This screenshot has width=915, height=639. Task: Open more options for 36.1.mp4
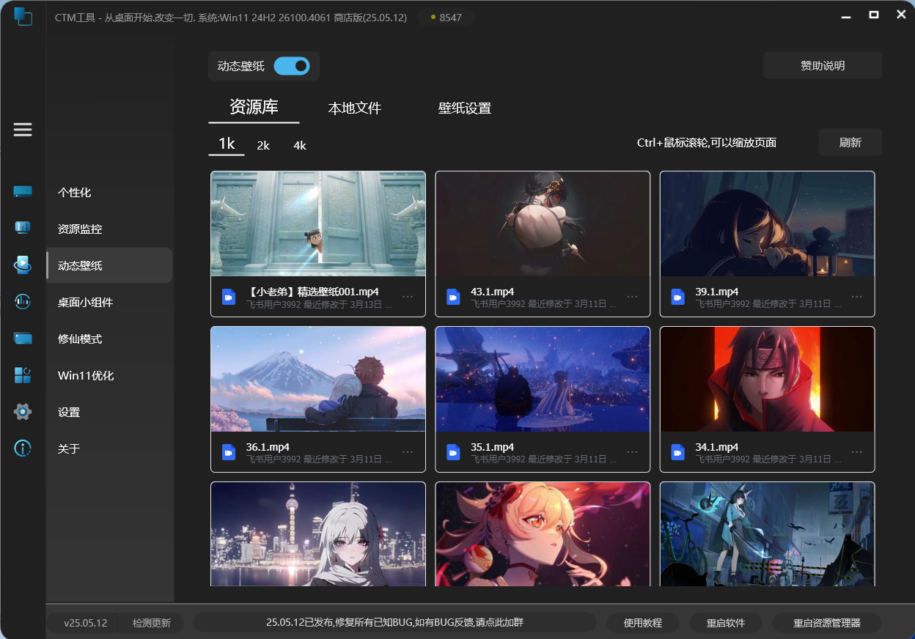click(x=408, y=452)
